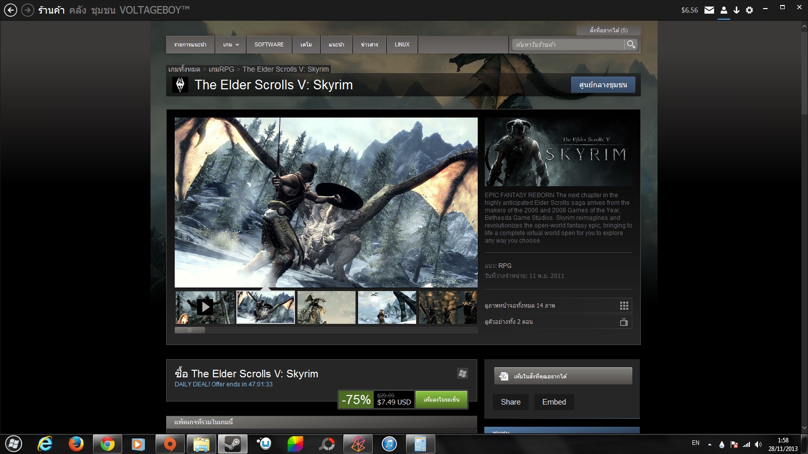Go forward using the forward arrow
This screenshot has height=454, width=808.
(28, 10)
